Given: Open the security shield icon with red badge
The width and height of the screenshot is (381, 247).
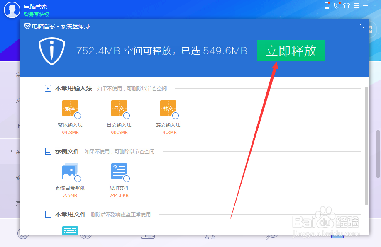Looking at the screenshot, I should pos(336,5).
